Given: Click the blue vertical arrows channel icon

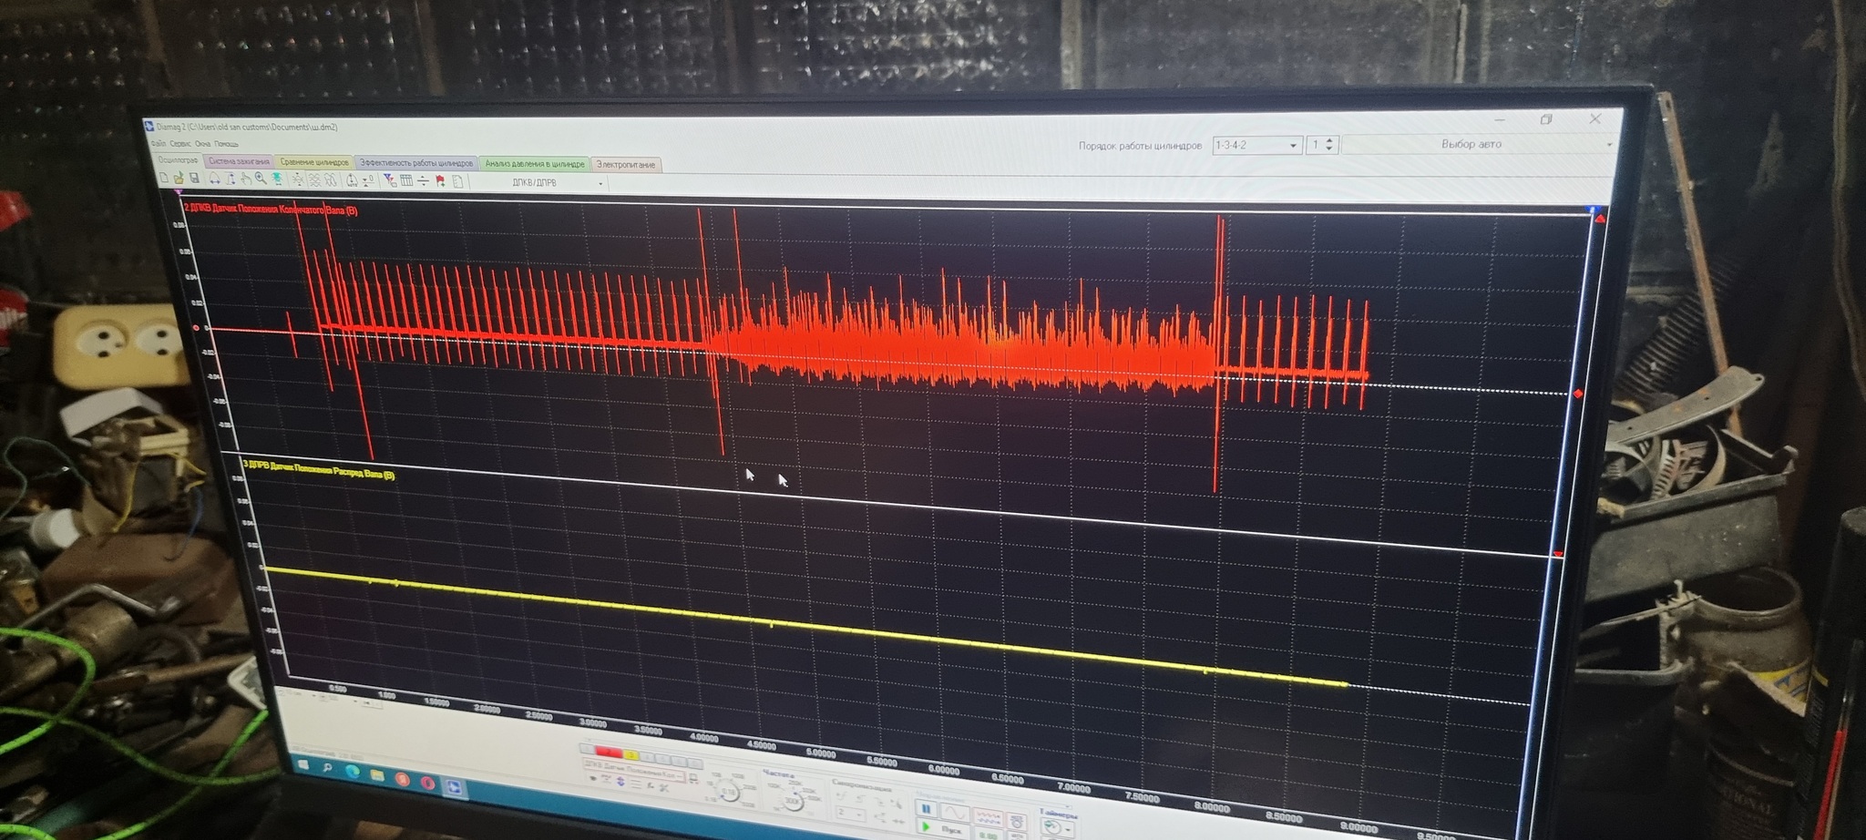Looking at the screenshot, I should click(620, 782).
